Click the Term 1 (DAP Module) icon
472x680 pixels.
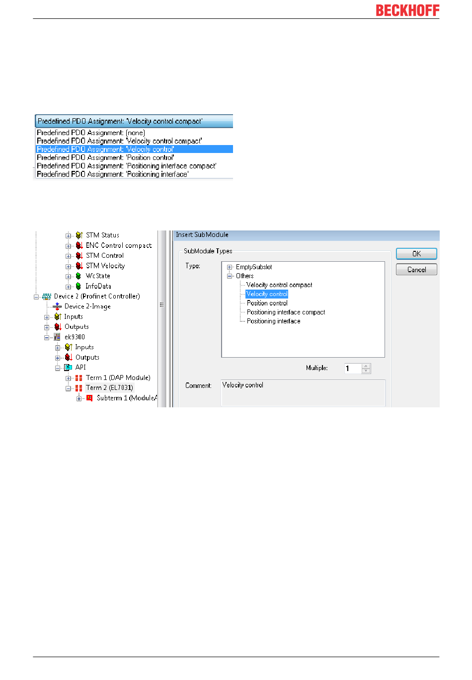[79, 378]
